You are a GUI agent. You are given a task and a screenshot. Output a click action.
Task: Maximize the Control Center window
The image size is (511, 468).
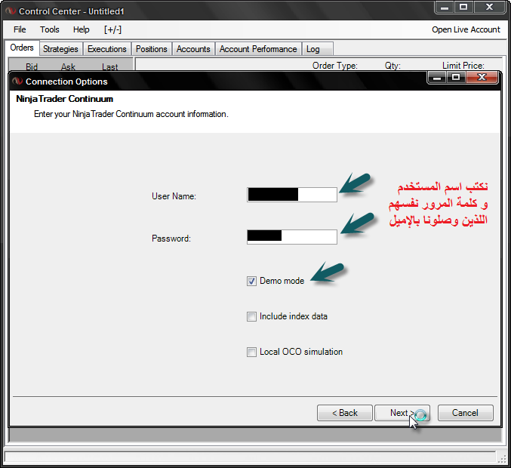(x=463, y=7)
